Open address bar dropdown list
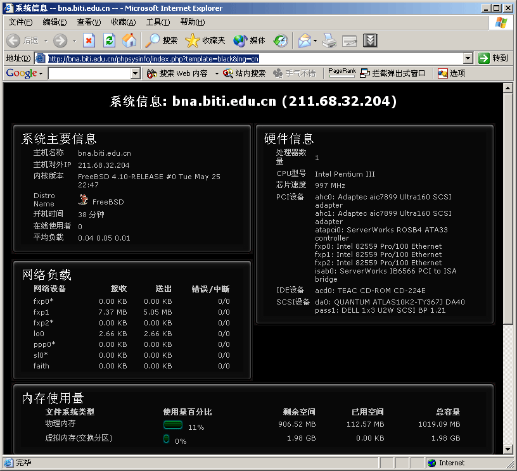 pos(468,58)
